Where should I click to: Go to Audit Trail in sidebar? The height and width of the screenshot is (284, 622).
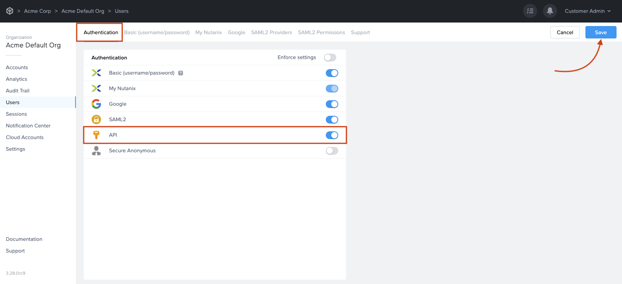[x=18, y=91]
